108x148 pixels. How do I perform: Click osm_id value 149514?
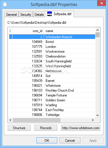click(x=37, y=76)
